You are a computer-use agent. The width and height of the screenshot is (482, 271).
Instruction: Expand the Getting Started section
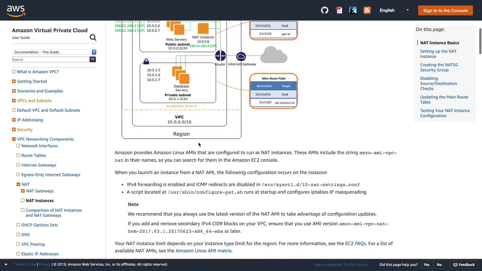(x=14, y=81)
